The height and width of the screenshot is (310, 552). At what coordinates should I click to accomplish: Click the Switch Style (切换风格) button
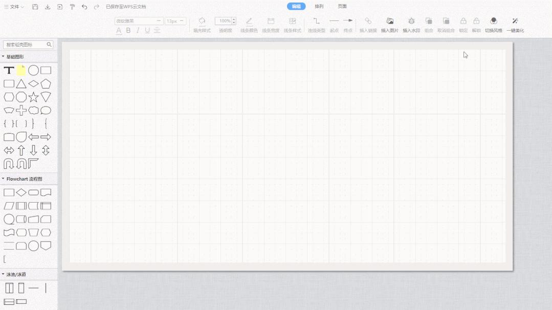pyautogui.click(x=493, y=24)
